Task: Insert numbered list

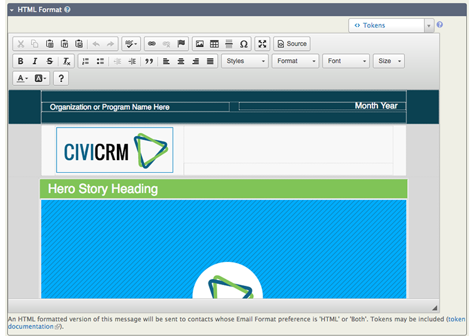Action: click(x=85, y=62)
